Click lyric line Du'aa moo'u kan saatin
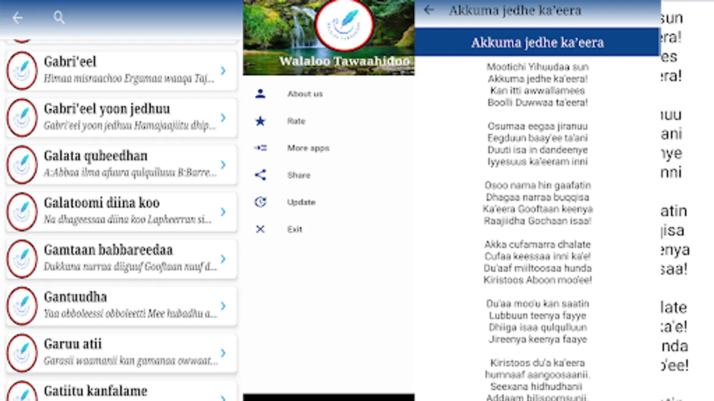The width and height of the screenshot is (714, 401). 538,304
